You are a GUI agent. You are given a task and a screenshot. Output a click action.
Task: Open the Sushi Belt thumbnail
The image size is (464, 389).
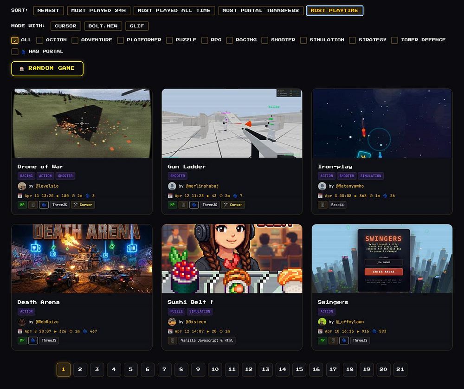point(232,259)
